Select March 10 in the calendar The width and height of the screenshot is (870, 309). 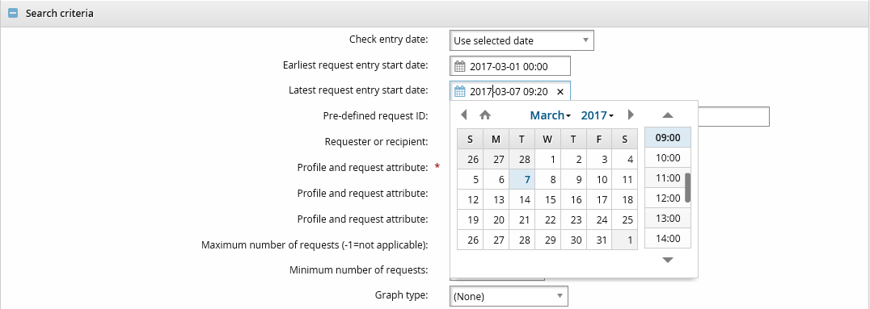coord(599,179)
